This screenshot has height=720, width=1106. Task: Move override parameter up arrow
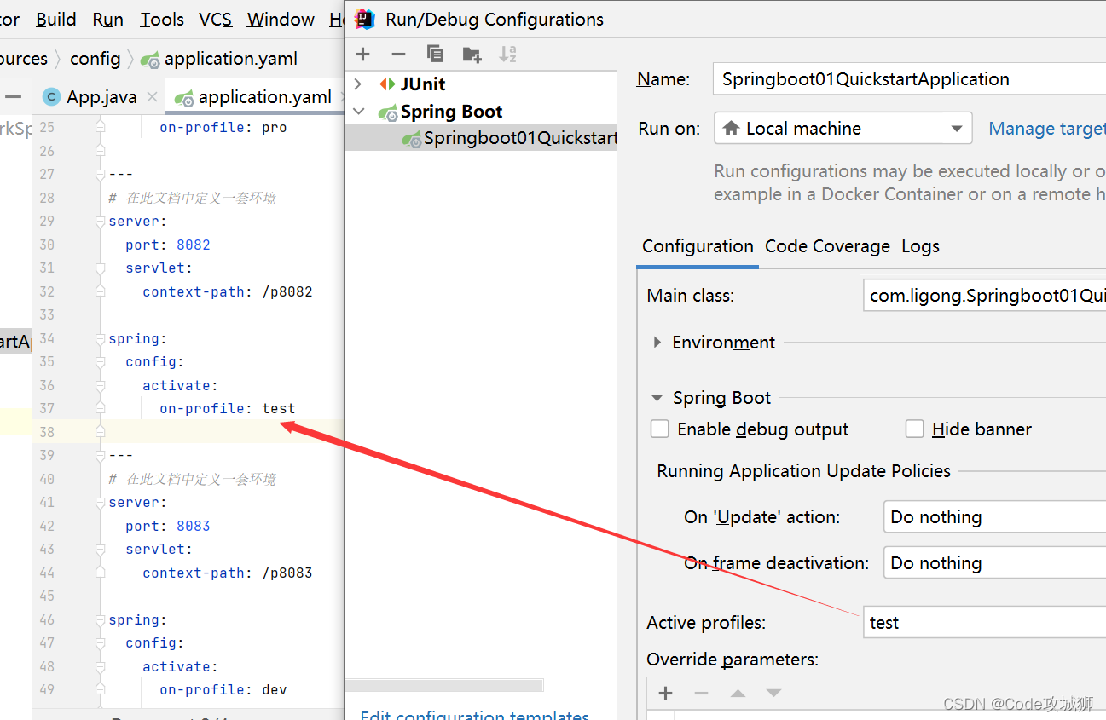click(738, 693)
